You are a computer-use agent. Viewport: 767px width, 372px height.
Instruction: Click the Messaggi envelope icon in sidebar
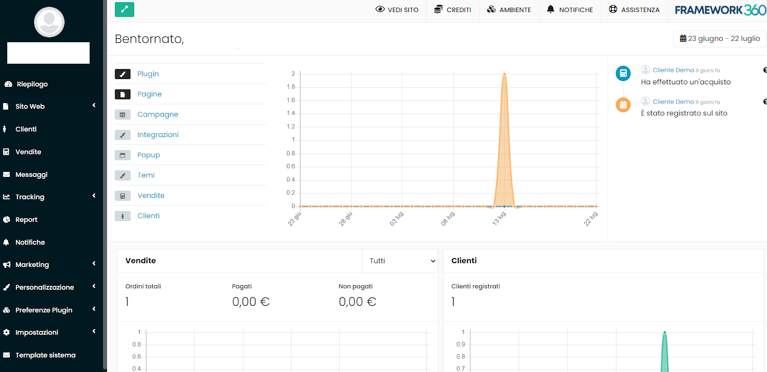coord(6,174)
